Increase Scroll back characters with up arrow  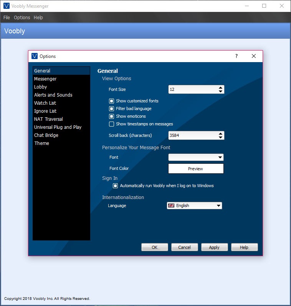tap(220, 134)
